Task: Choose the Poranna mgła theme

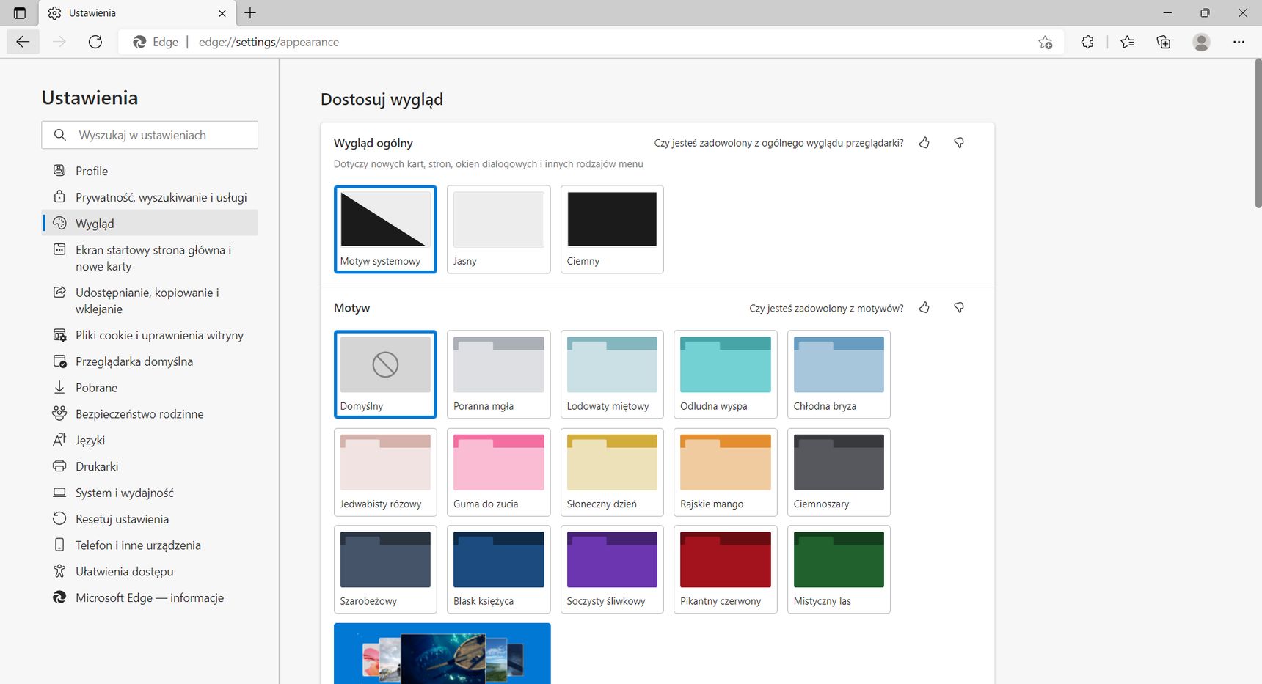Action: [499, 374]
